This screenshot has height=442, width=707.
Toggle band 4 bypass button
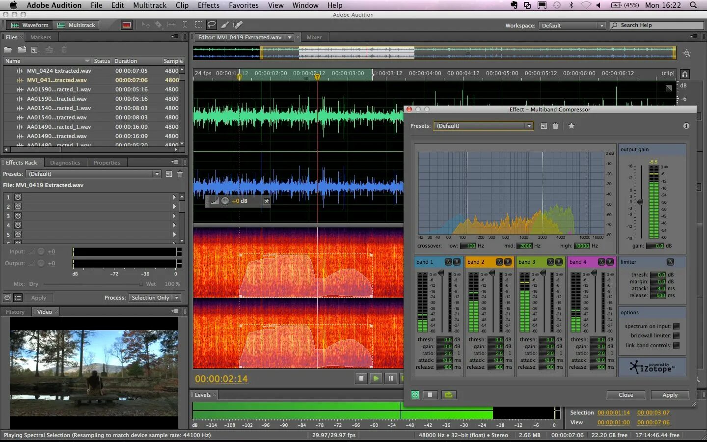[610, 262]
